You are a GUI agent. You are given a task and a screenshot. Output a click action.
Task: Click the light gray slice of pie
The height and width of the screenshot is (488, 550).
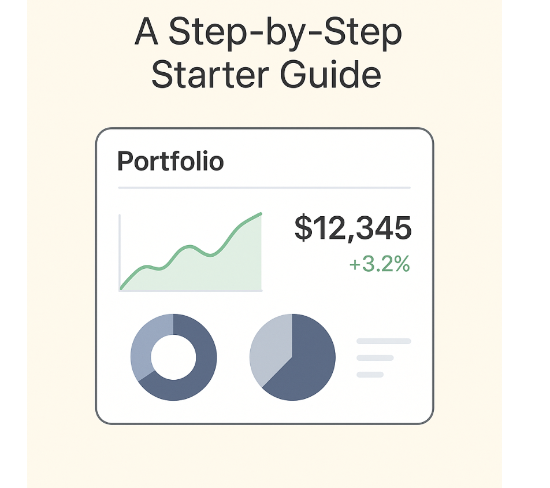[269, 346]
